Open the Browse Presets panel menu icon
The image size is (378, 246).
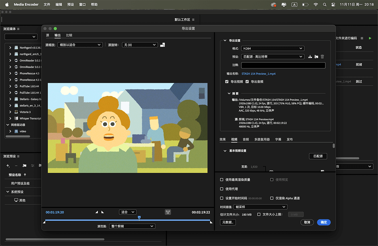click(18, 156)
